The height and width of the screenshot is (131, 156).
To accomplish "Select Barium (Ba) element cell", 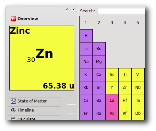I will coord(99,101).
